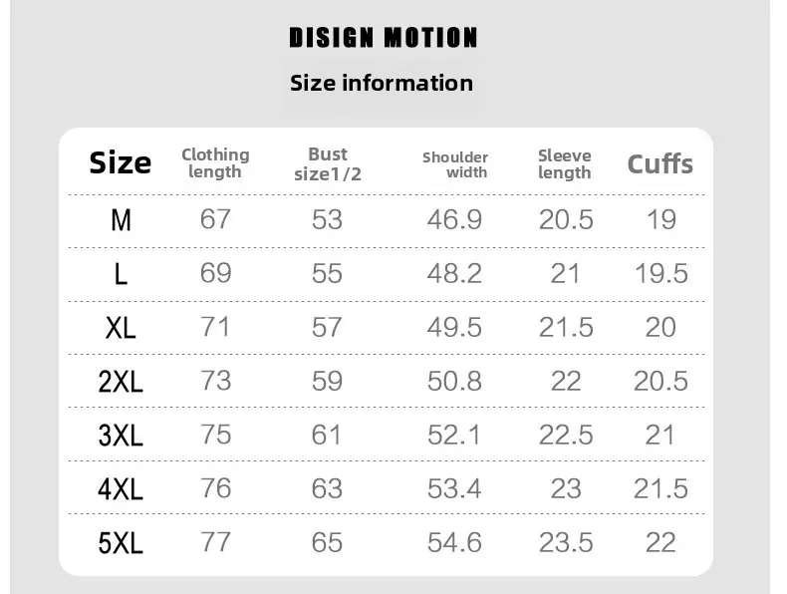The image size is (787, 594).
Task: Pick the 3XL size row label
Action: coord(121,435)
